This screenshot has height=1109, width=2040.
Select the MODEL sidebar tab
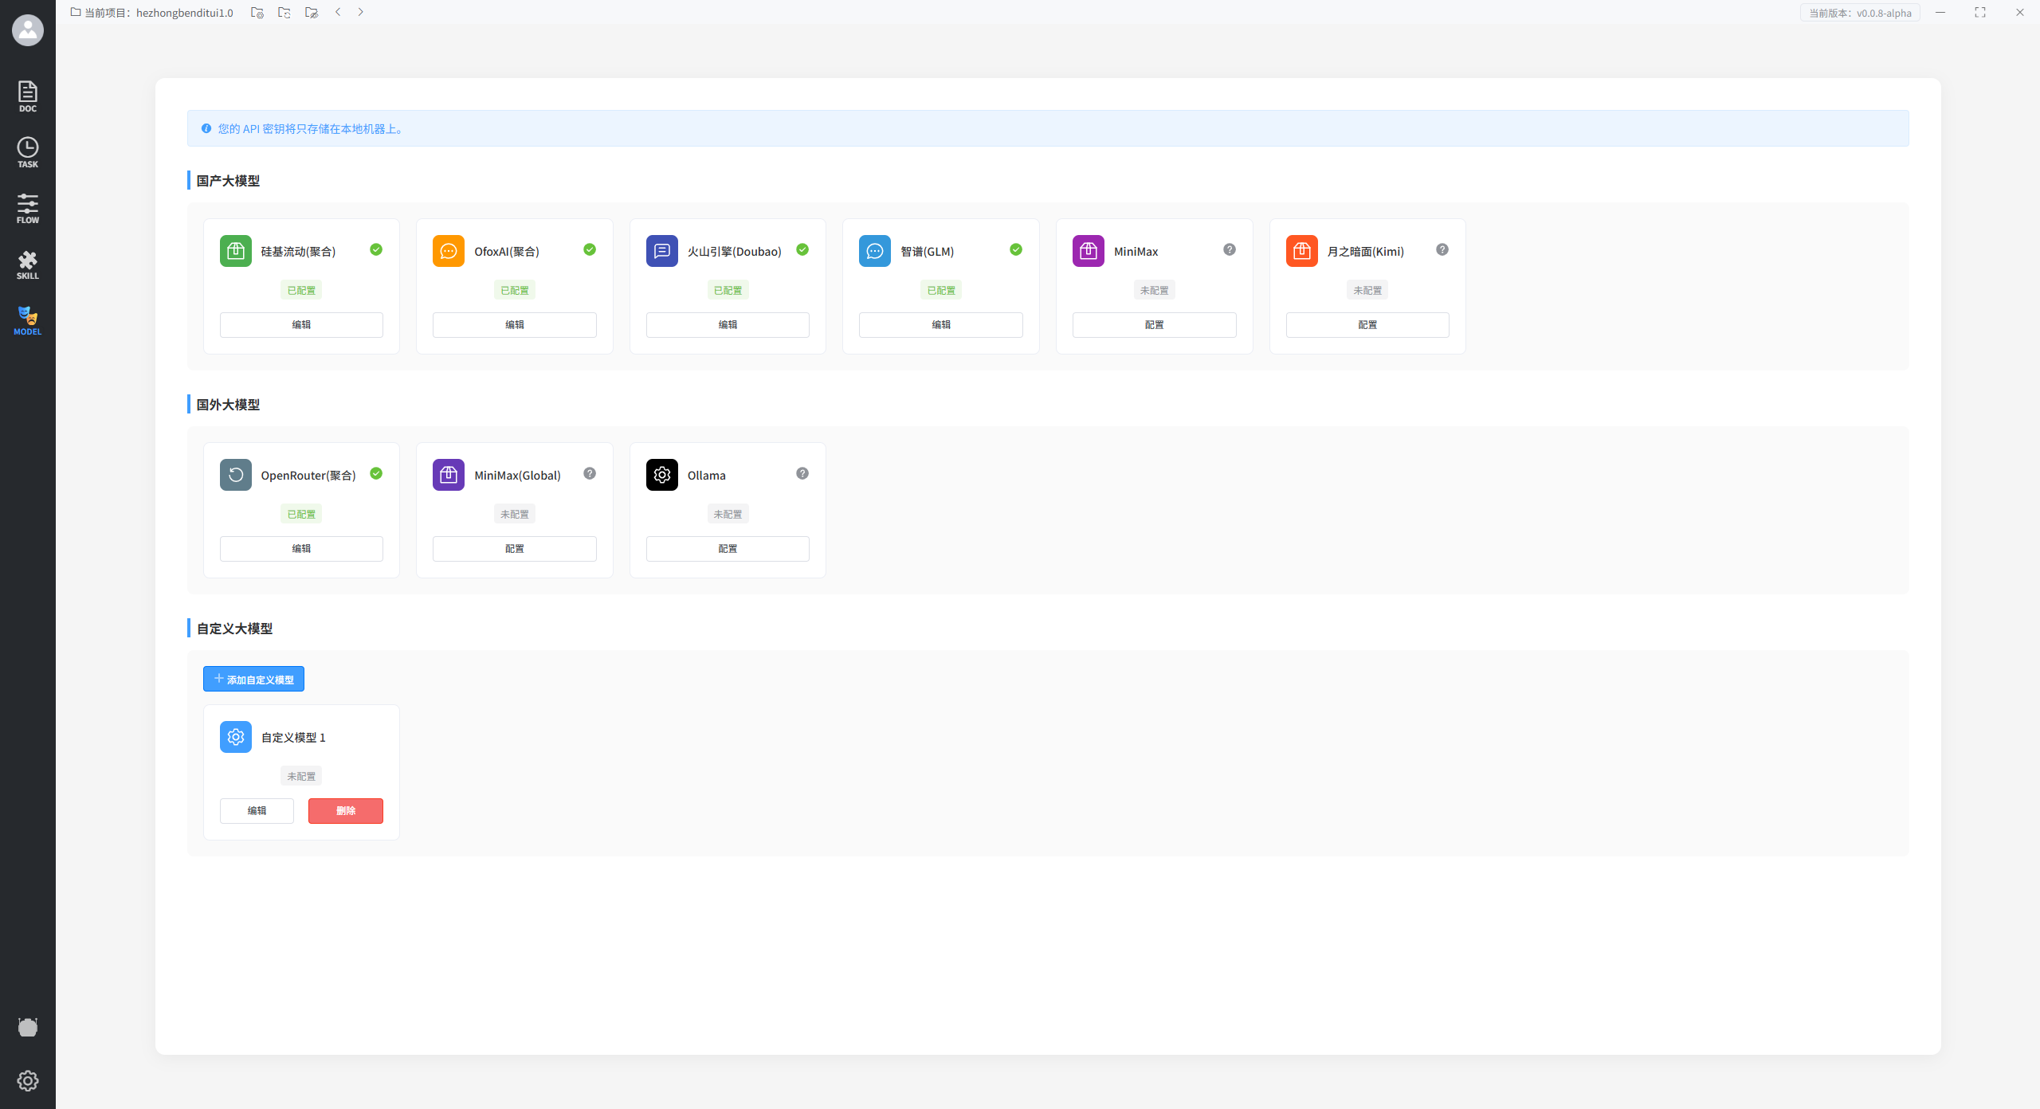coord(28,320)
